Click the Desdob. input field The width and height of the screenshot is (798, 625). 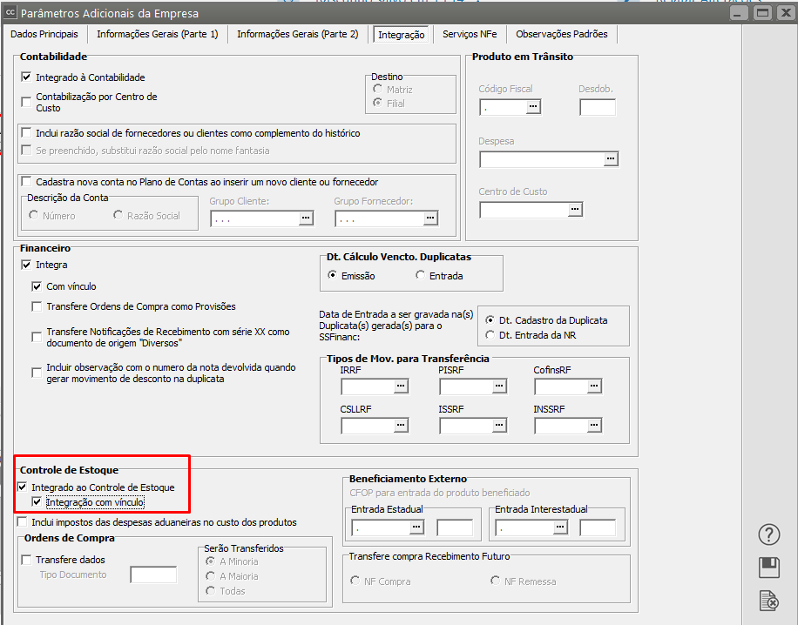pyautogui.click(x=597, y=107)
